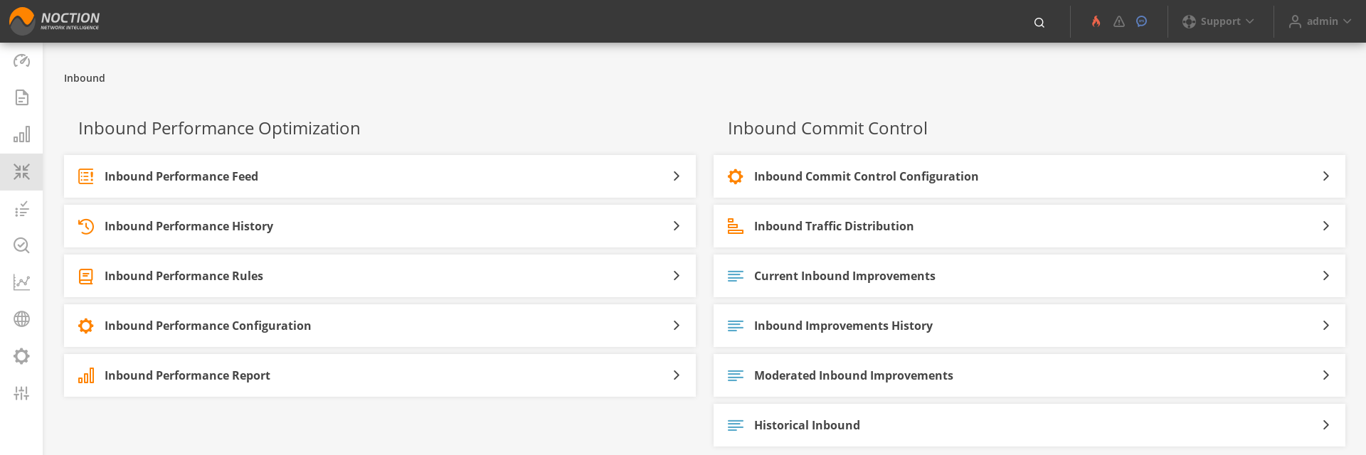
Task: Click the reports document sidebar icon
Action: pyautogui.click(x=21, y=97)
